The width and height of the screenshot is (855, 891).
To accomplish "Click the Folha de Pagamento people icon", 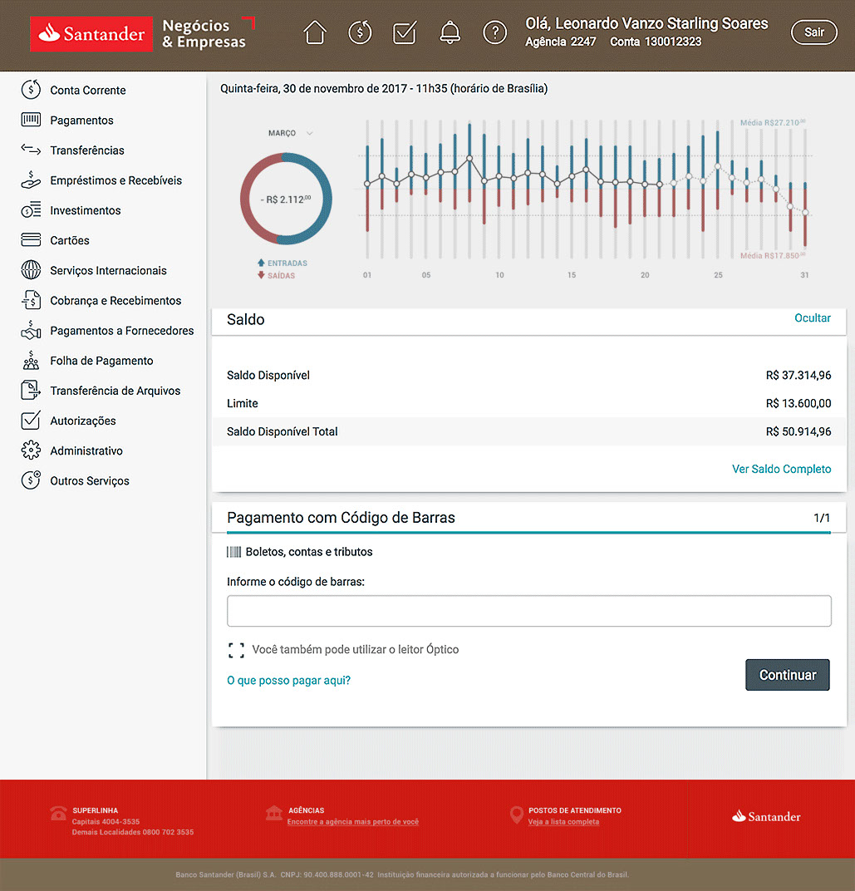I will coord(31,360).
